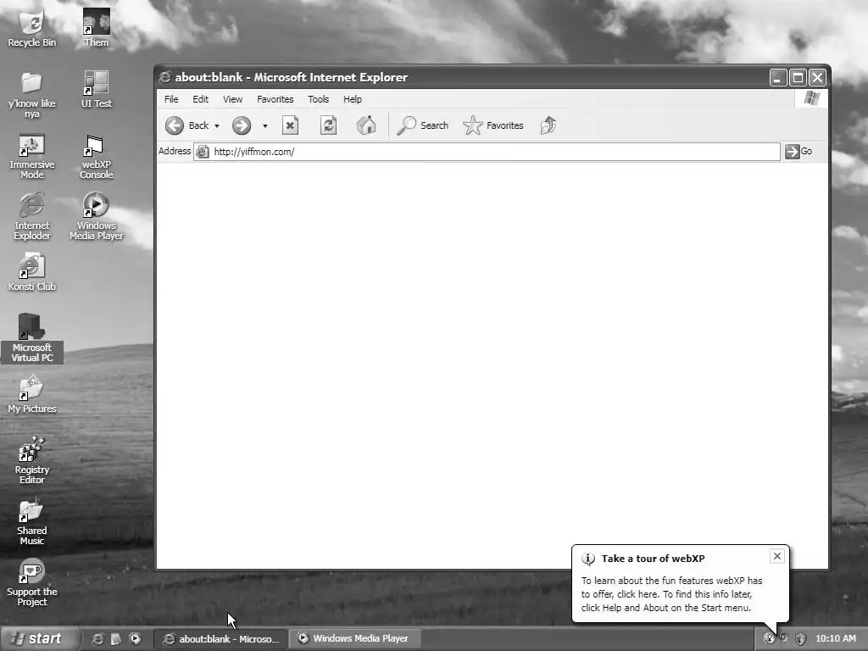Maximize the Internet Explorer window
The height and width of the screenshot is (651, 868).
798,77
